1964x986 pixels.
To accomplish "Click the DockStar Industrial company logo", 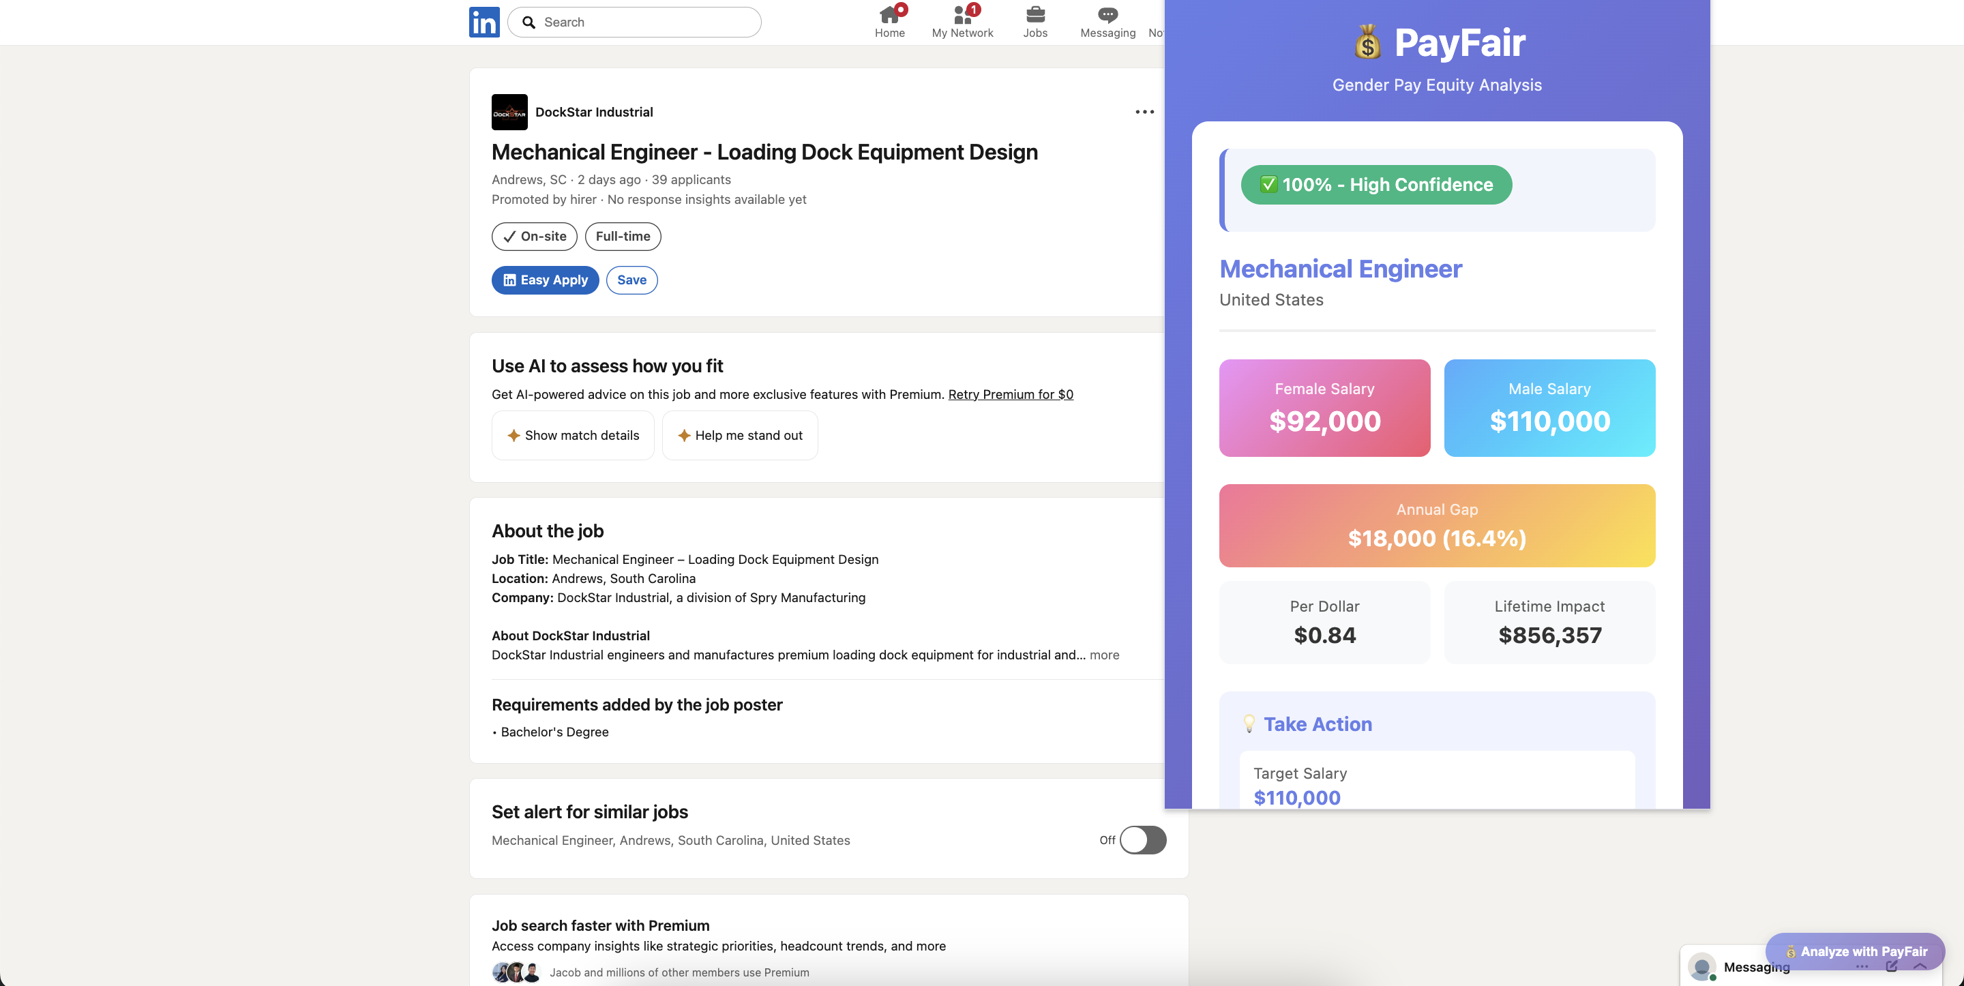I will (509, 112).
